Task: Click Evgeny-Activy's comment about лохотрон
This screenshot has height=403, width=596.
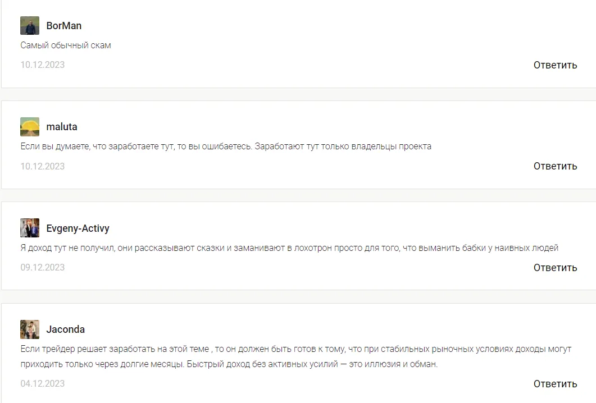Action: click(289, 248)
